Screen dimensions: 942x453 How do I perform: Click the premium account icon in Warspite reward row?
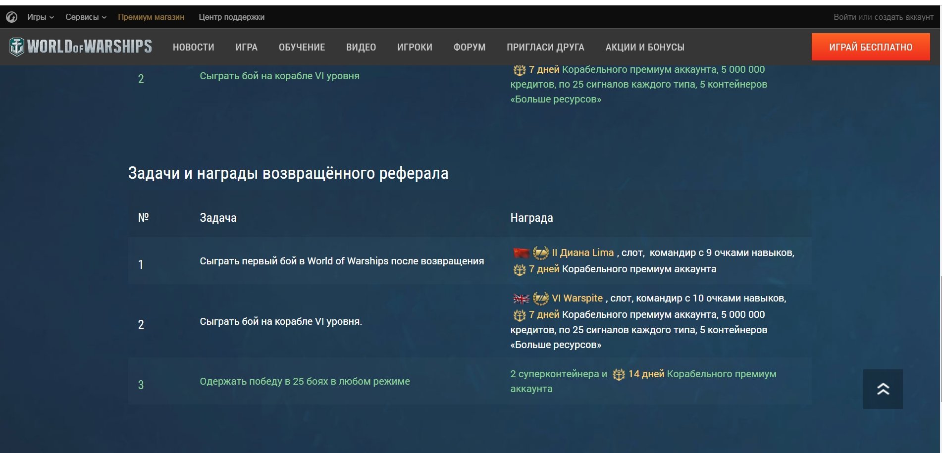pos(519,315)
